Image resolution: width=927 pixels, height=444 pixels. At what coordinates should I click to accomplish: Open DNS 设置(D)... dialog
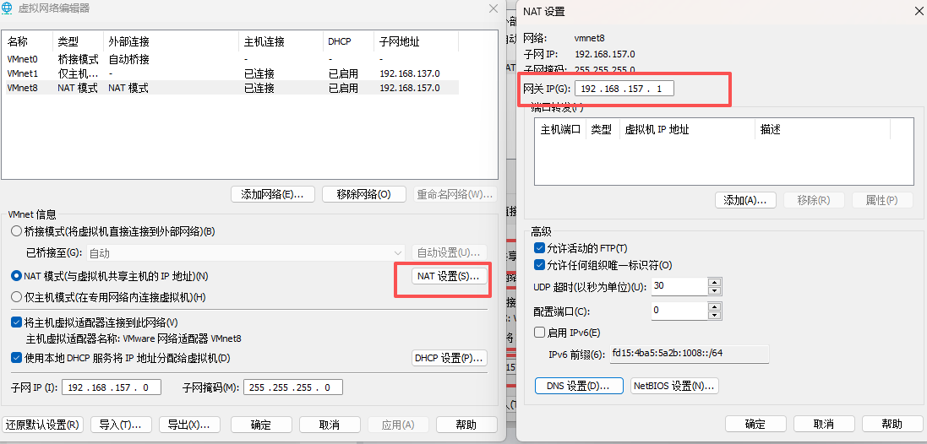point(579,386)
